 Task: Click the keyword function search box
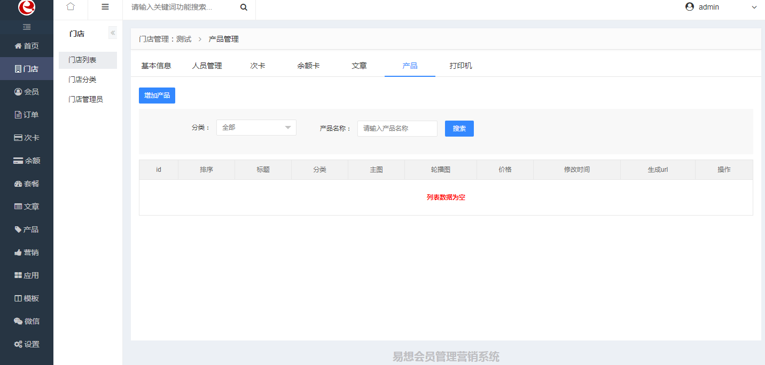[x=182, y=7]
